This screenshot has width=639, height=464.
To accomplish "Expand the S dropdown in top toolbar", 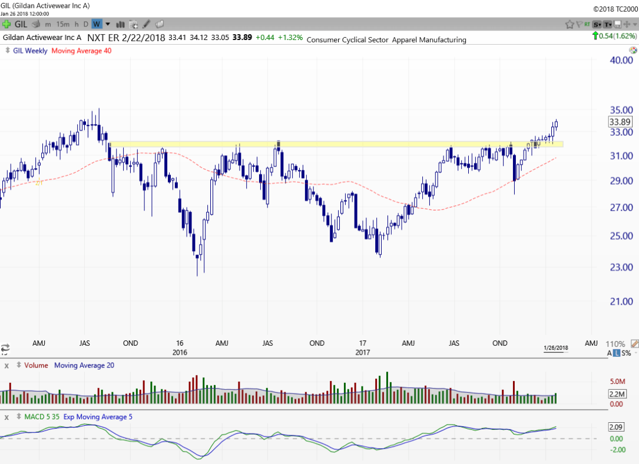I will coord(597,24).
